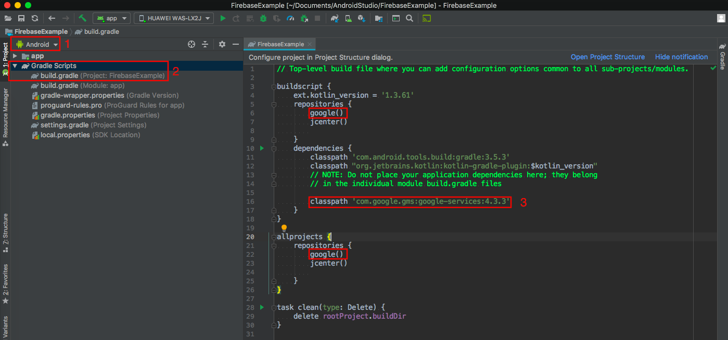The image size is (728, 340).
Task: Open the HUAWEI WAS-LX2J device dropdown
Action: click(173, 18)
